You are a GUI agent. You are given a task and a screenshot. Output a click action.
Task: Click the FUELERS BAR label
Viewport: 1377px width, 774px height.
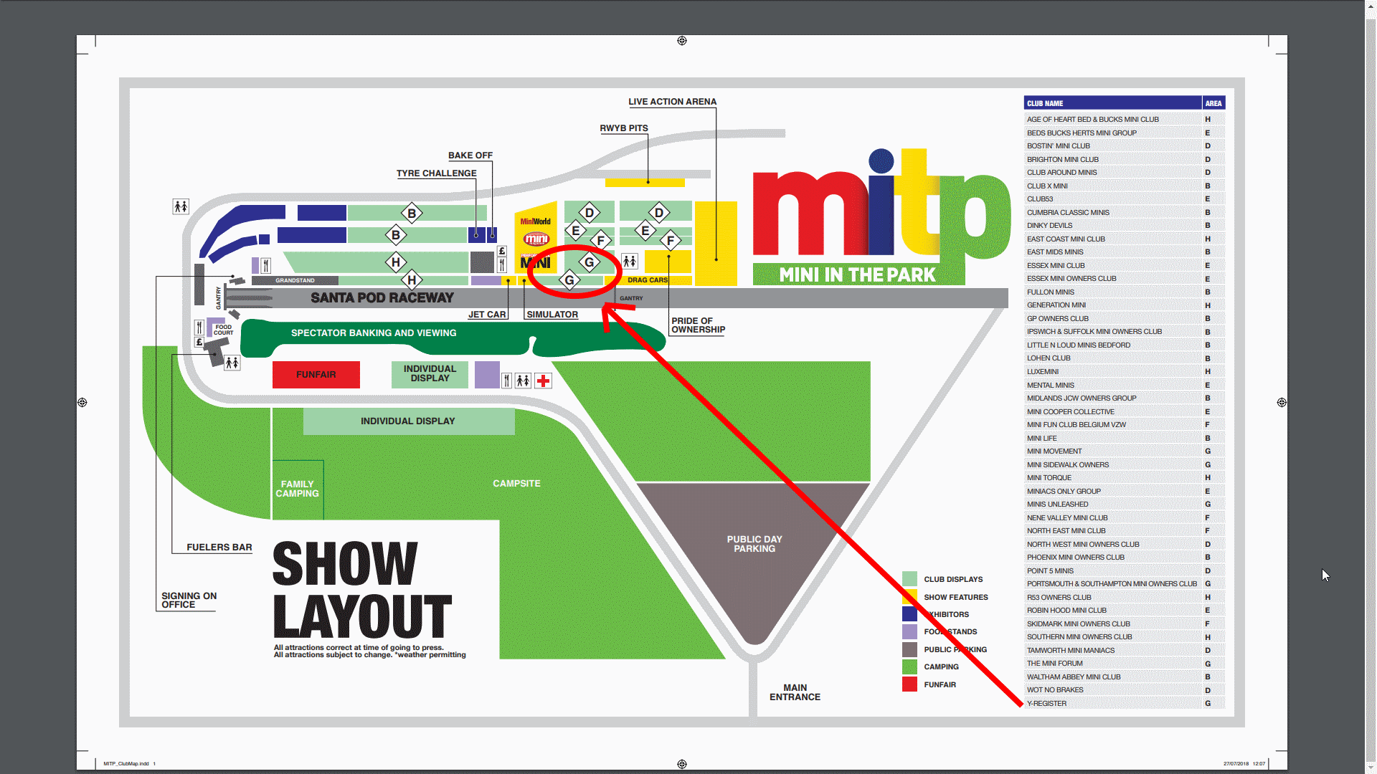pyautogui.click(x=219, y=548)
